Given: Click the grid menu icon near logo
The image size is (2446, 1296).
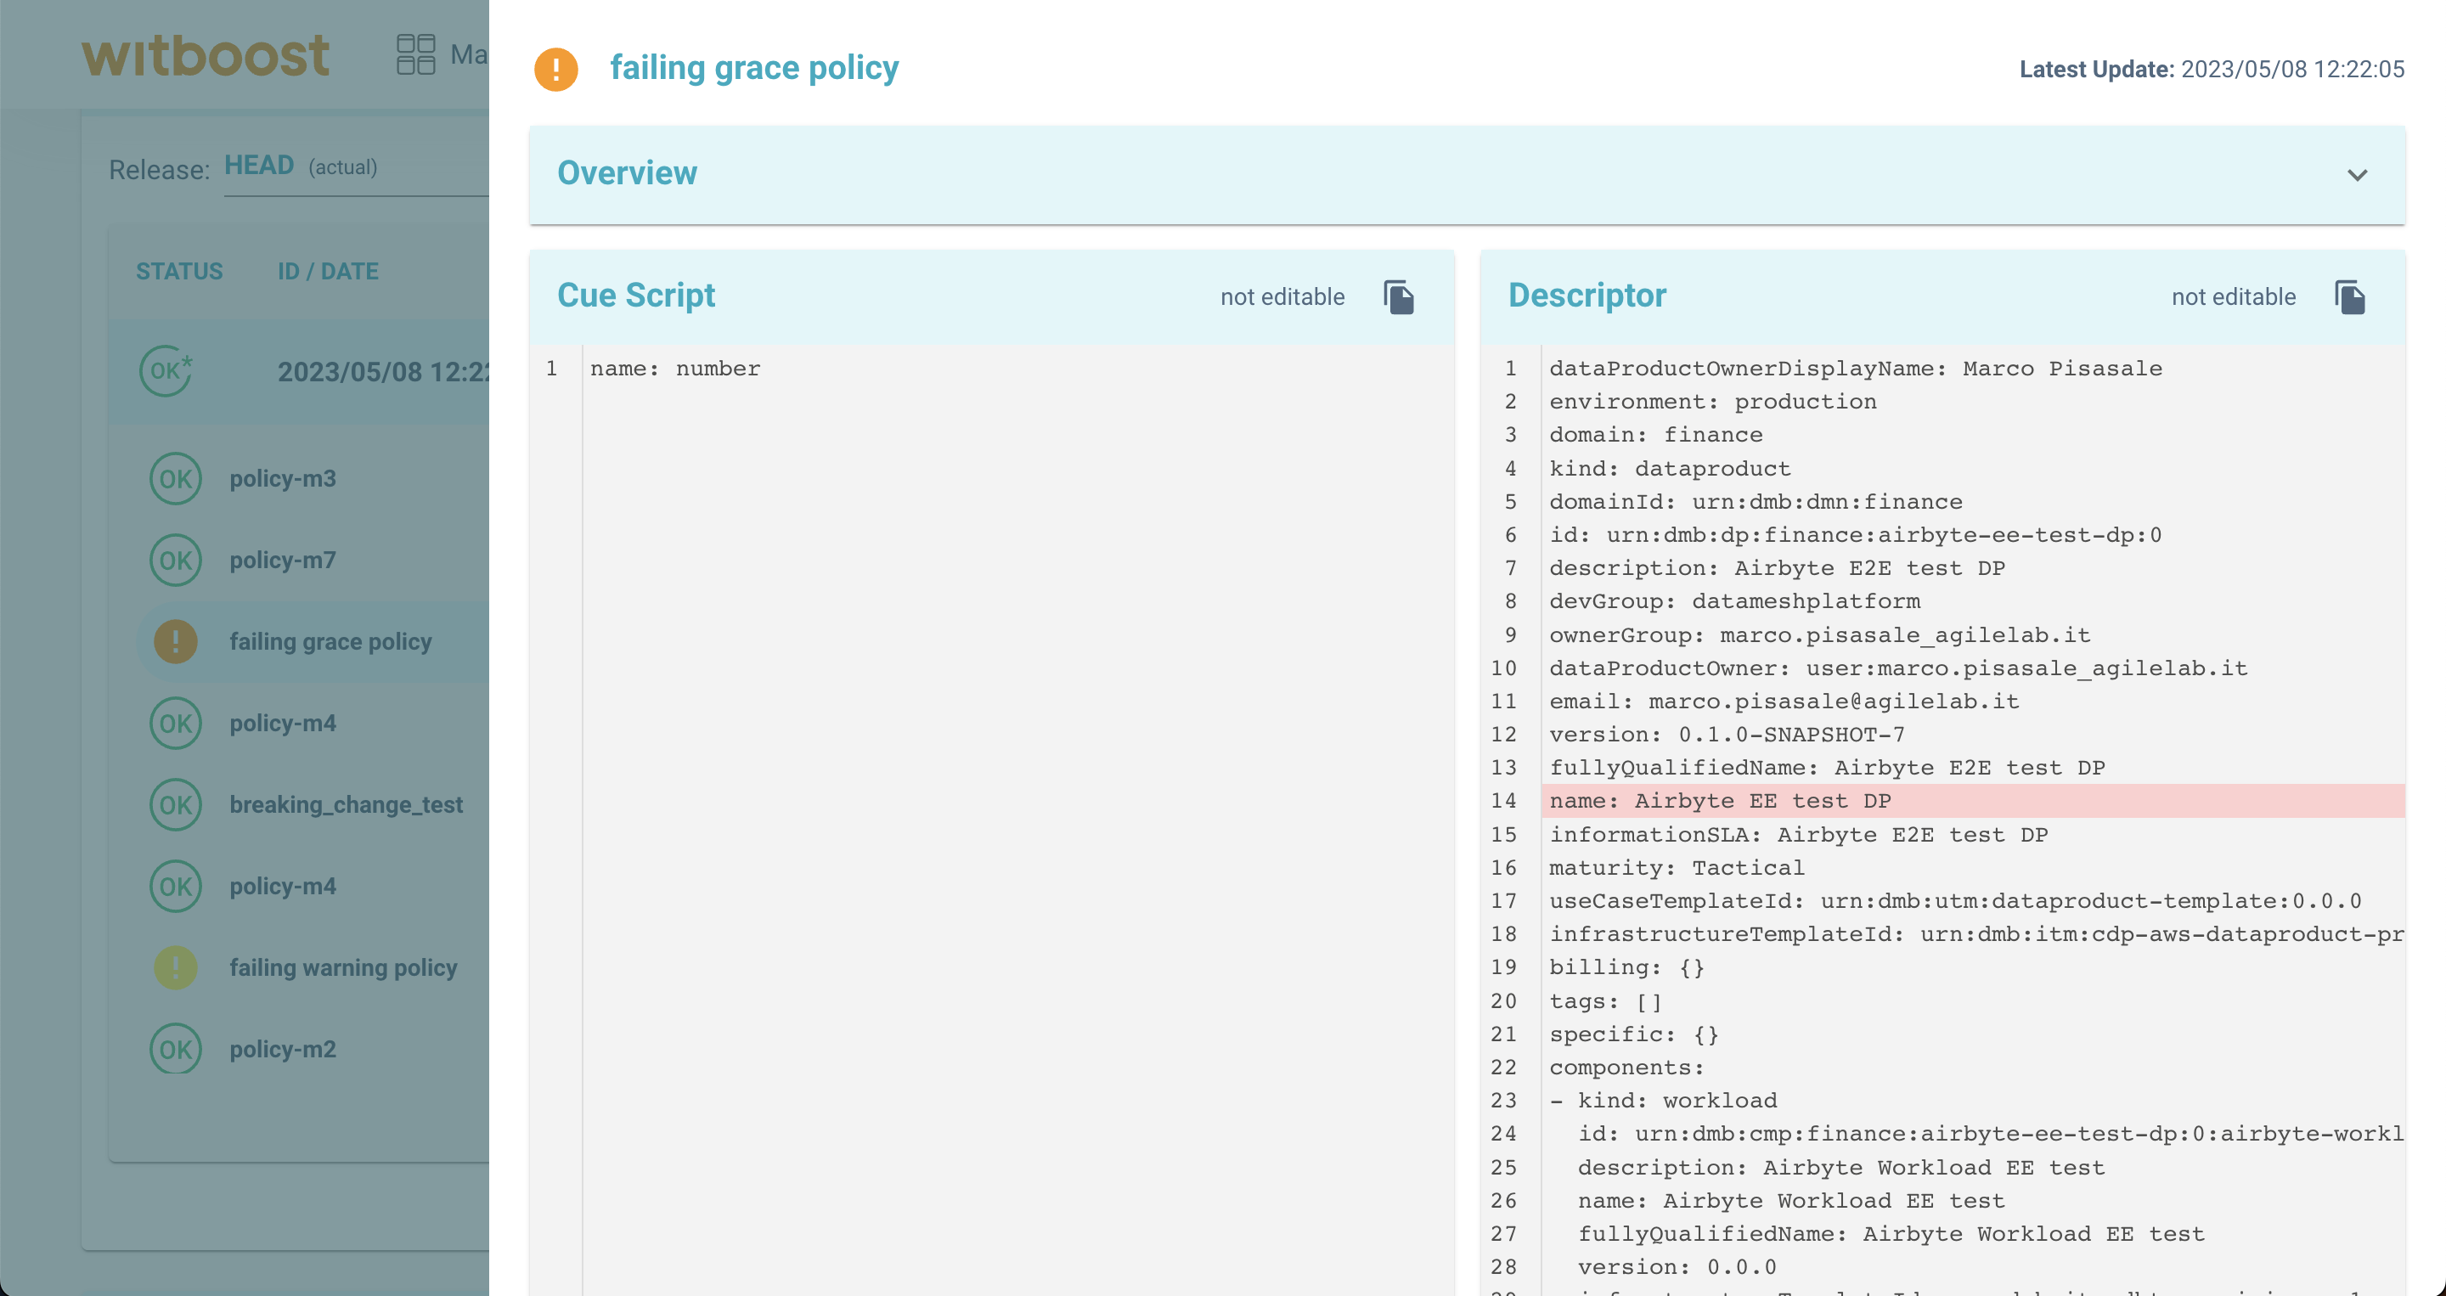Looking at the screenshot, I should coord(415,54).
